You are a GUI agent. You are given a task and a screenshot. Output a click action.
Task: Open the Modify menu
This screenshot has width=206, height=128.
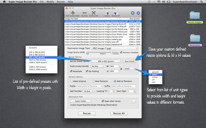coord(50,2)
